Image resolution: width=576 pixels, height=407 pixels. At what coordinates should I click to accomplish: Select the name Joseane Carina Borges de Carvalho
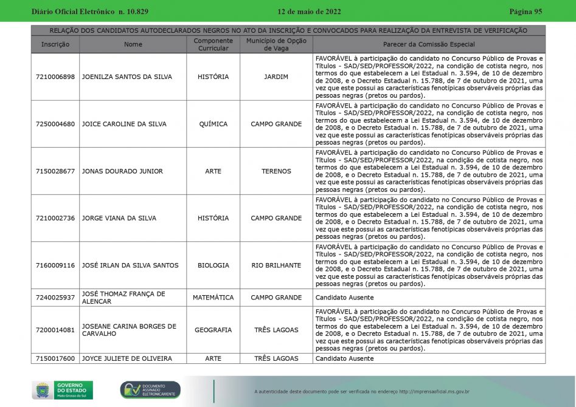click(129, 330)
